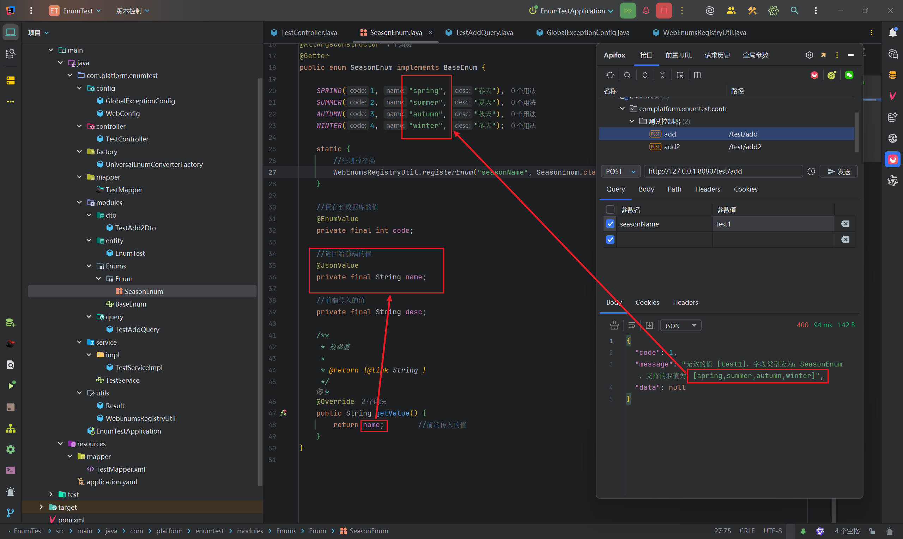Image resolution: width=903 pixels, height=539 pixels.
Task: Click the Apifox settings gear icon
Action: coord(809,55)
